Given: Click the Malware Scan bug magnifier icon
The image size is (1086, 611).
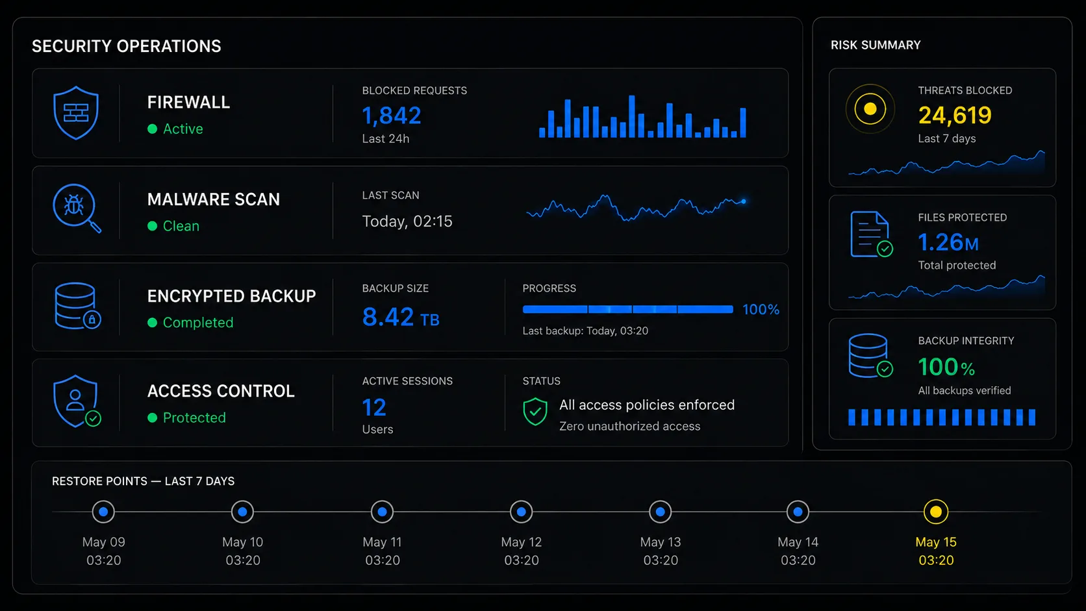Looking at the screenshot, I should click(77, 208).
